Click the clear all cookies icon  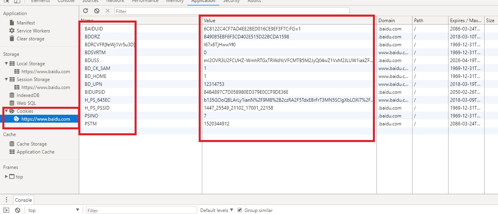(x=97, y=11)
